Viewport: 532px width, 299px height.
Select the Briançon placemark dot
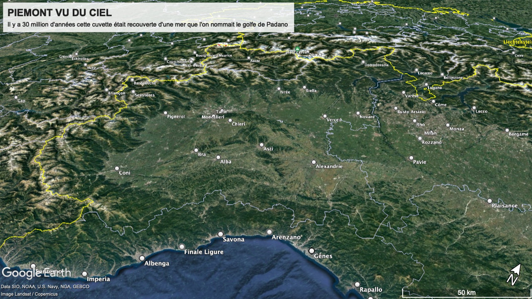(106, 90)
